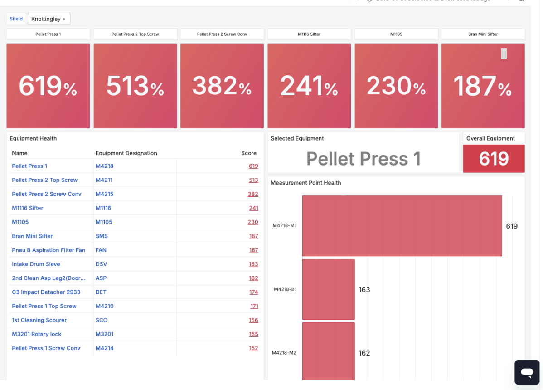Open the Pellet Press 1 panel title menu

point(48,34)
